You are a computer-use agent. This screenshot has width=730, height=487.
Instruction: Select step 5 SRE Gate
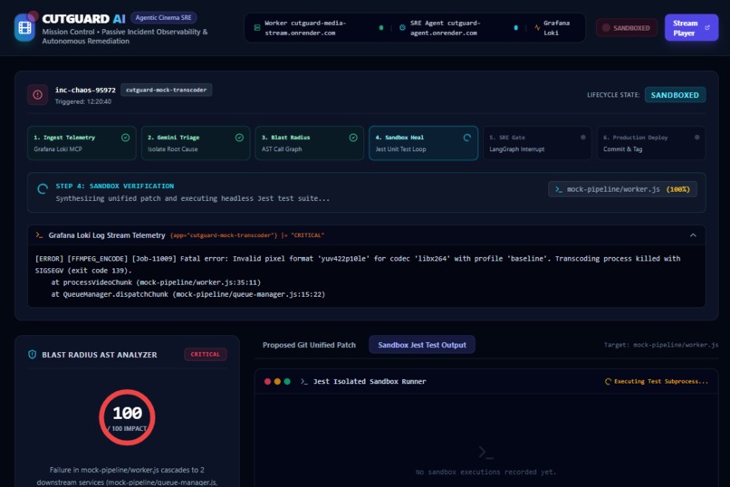[x=537, y=143]
